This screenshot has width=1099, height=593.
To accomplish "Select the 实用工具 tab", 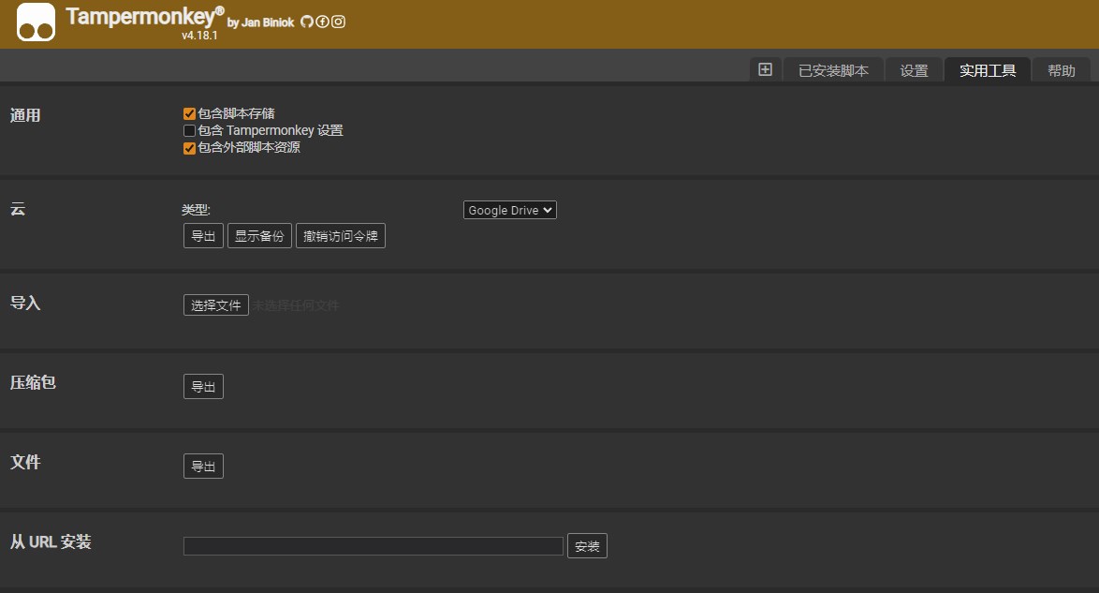I will click(x=988, y=70).
